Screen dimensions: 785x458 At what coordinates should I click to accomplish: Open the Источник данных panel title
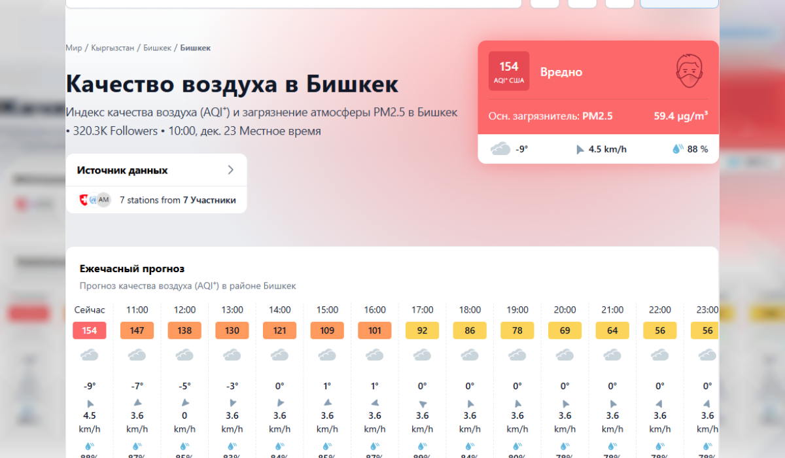point(122,170)
